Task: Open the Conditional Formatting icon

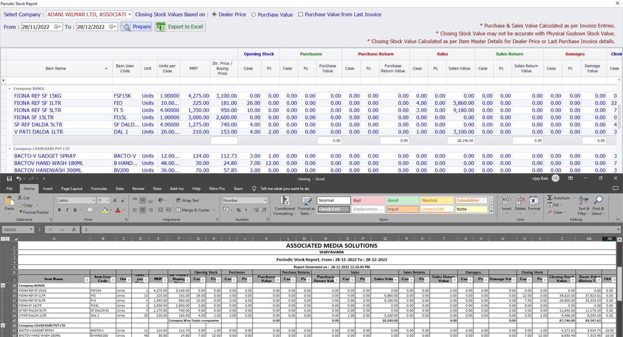Action: click(285, 201)
